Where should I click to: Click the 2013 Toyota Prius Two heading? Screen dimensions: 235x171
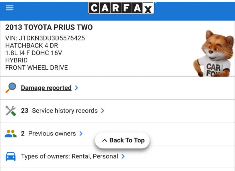pyautogui.click(x=49, y=28)
